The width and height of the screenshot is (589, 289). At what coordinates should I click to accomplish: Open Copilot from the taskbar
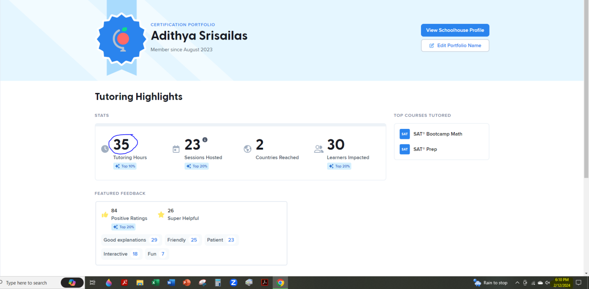pos(72,283)
